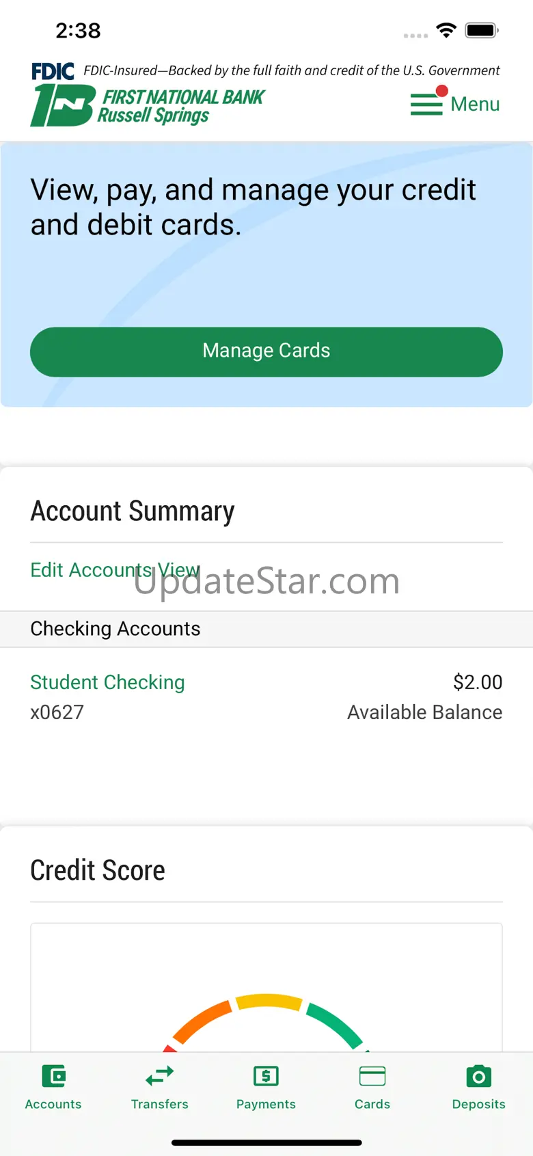The width and height of the screenshot is (533, 1156).
Task: Tap the Cards credit card icon
Action: pyautogui.click(x=372, y=1076)
